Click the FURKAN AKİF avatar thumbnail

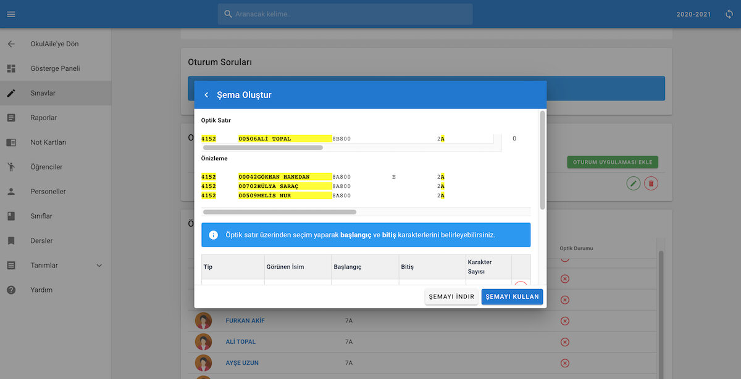tap(203, 320)
